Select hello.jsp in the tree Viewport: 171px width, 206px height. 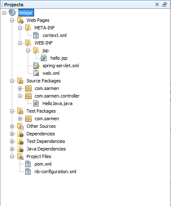tap(59, 58)
